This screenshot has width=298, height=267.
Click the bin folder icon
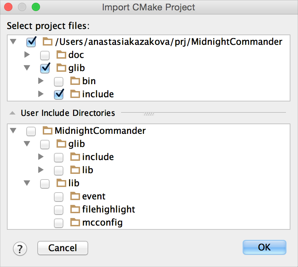click(75, 81)
